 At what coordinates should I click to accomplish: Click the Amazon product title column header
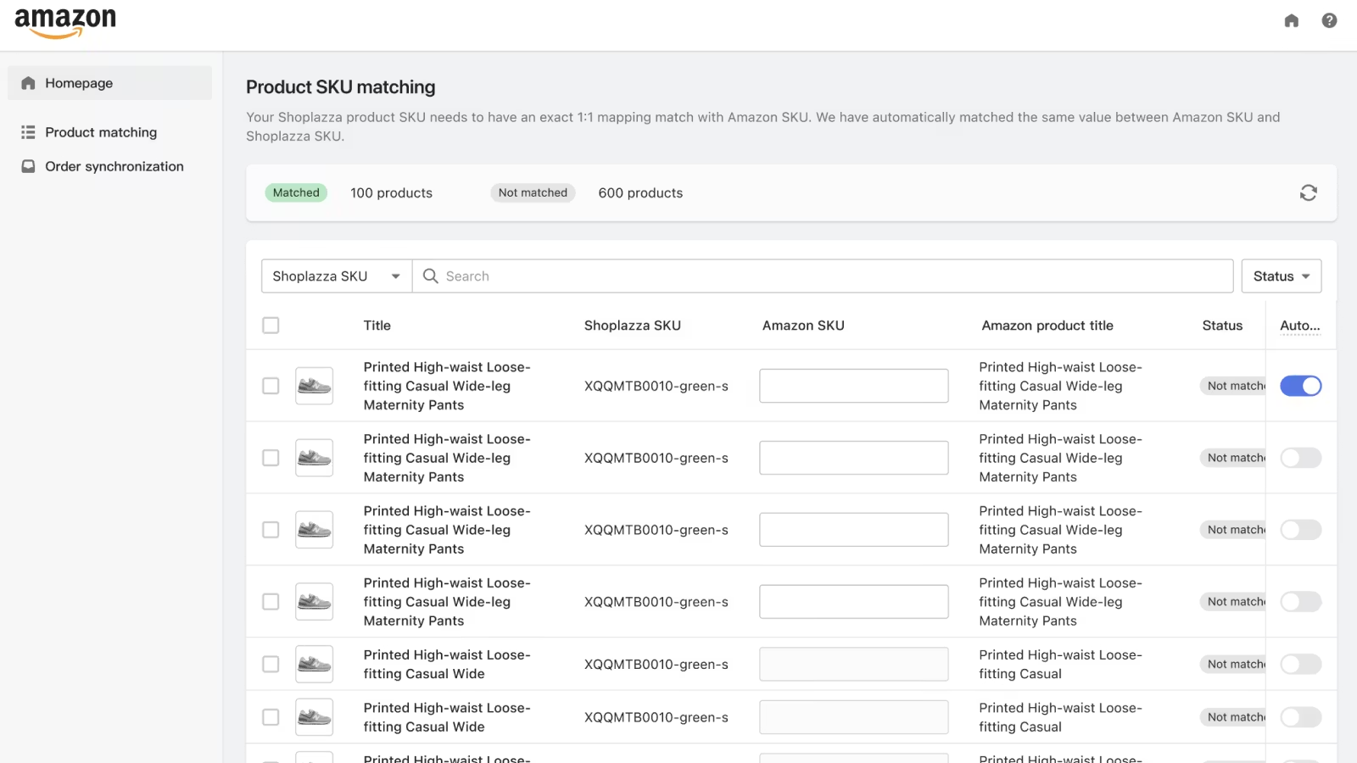point(1047,326)
